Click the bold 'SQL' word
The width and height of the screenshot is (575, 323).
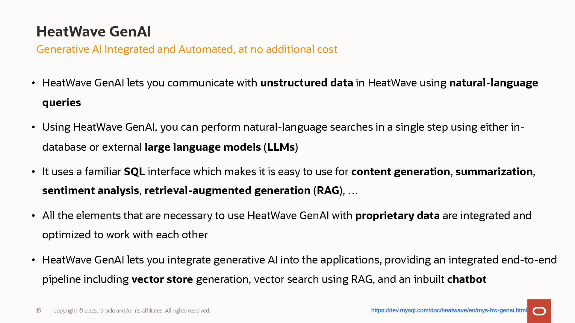134,172
